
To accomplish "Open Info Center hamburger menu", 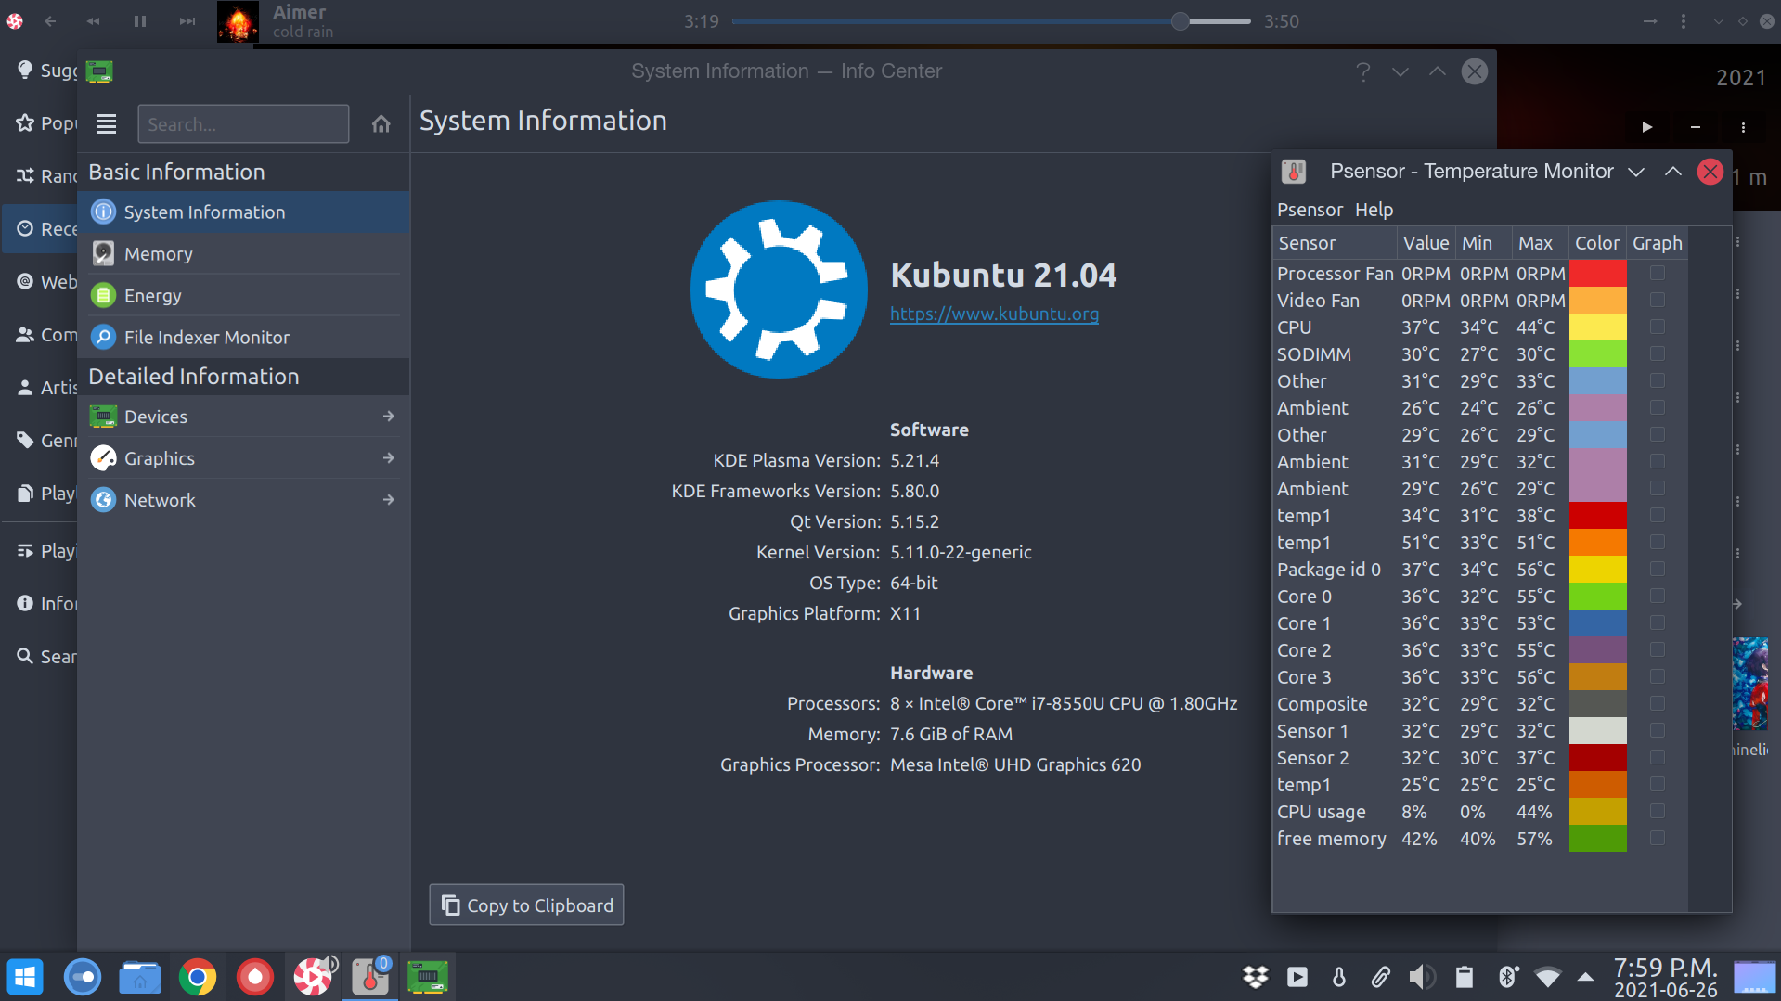I will coord(107,124).
